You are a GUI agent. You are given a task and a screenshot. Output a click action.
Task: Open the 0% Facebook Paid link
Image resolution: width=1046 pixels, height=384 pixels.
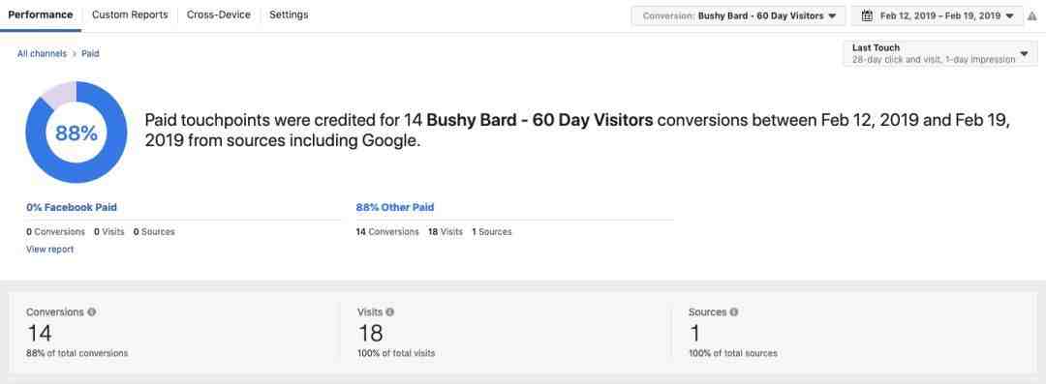[x=72, y=207]
